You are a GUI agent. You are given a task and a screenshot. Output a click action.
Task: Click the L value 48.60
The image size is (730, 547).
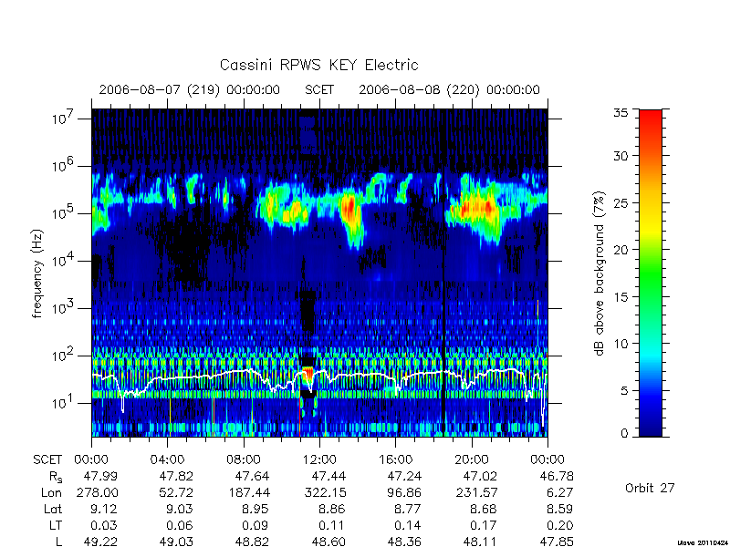(328, 542)
